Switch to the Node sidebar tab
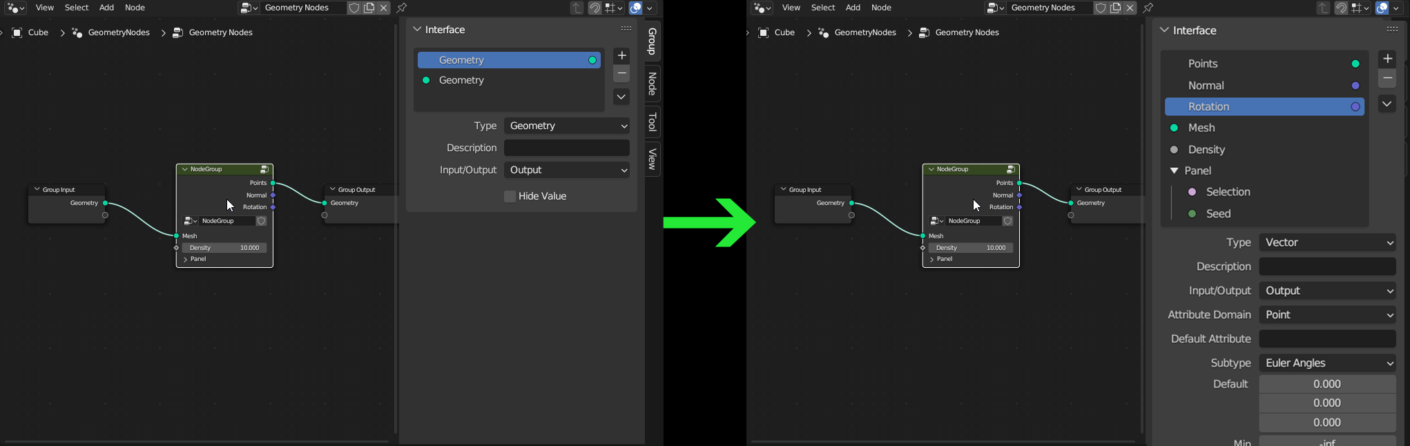1410x446 pixels. pos(653,84)
